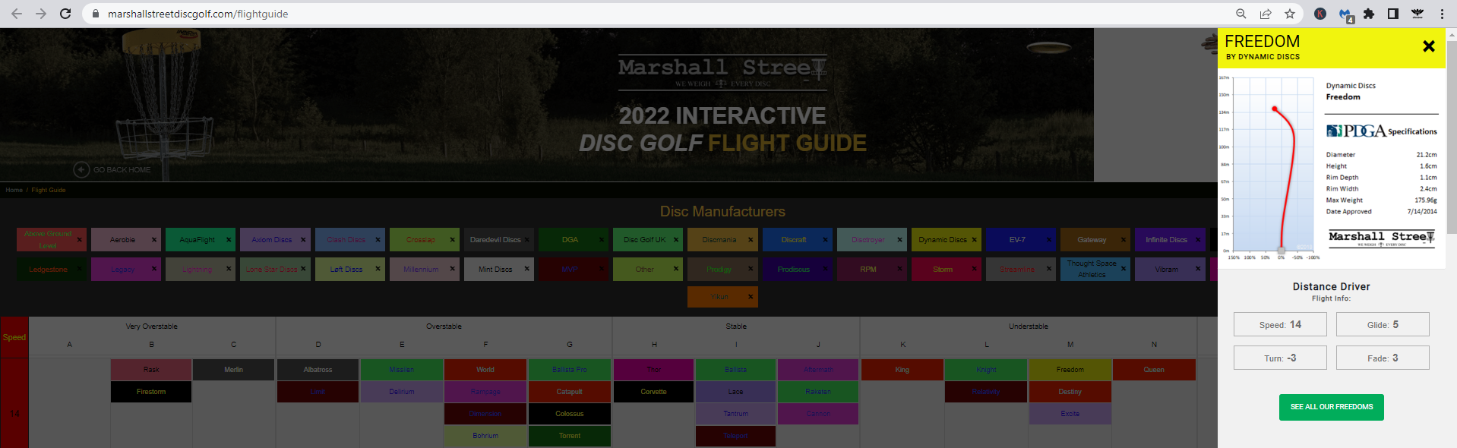Open the Bohrium disc cell
Image resolution: width=1457 pixels, height=448 pixels.
(x=485, y=436)
